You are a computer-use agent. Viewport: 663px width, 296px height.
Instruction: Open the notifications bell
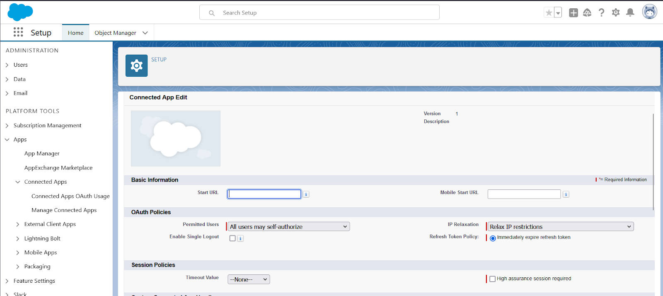[630, 13]
